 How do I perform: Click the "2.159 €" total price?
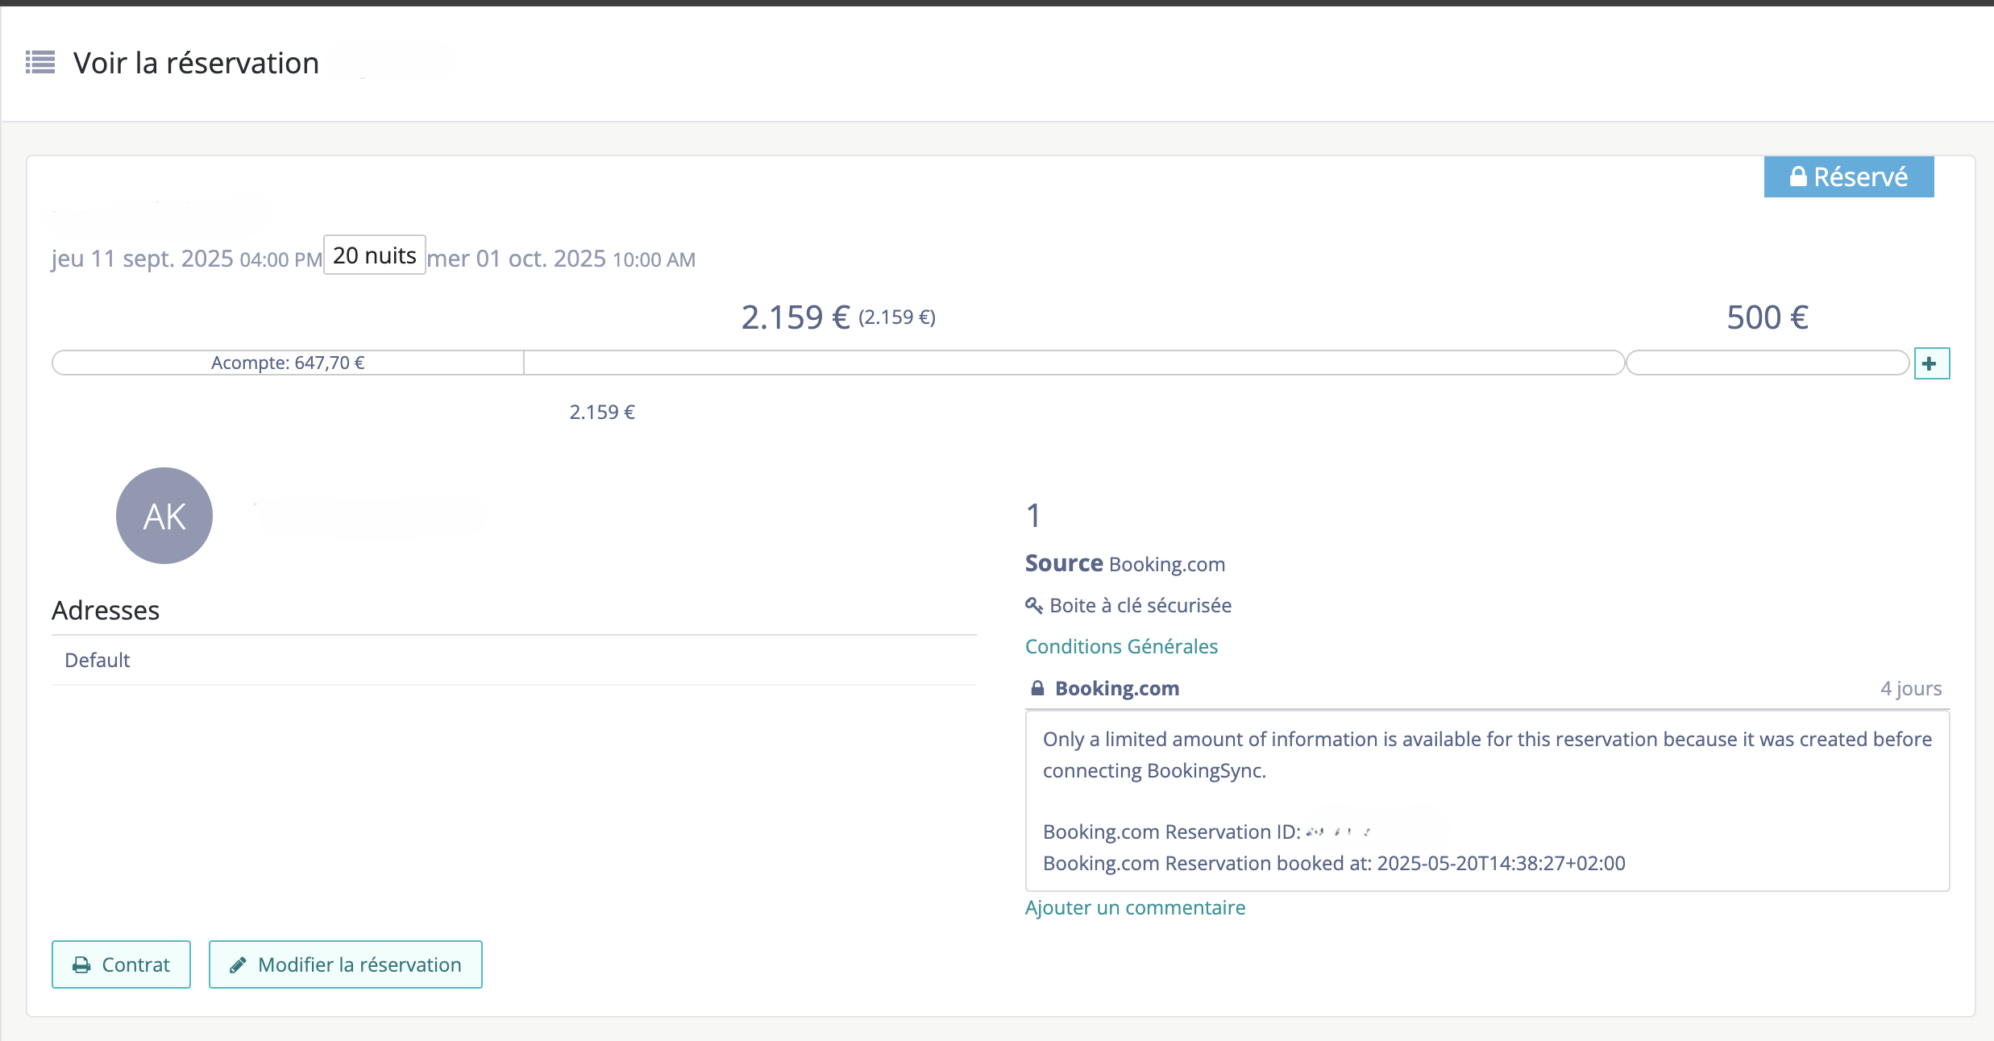pyautogui.click(x=796, y=316)
